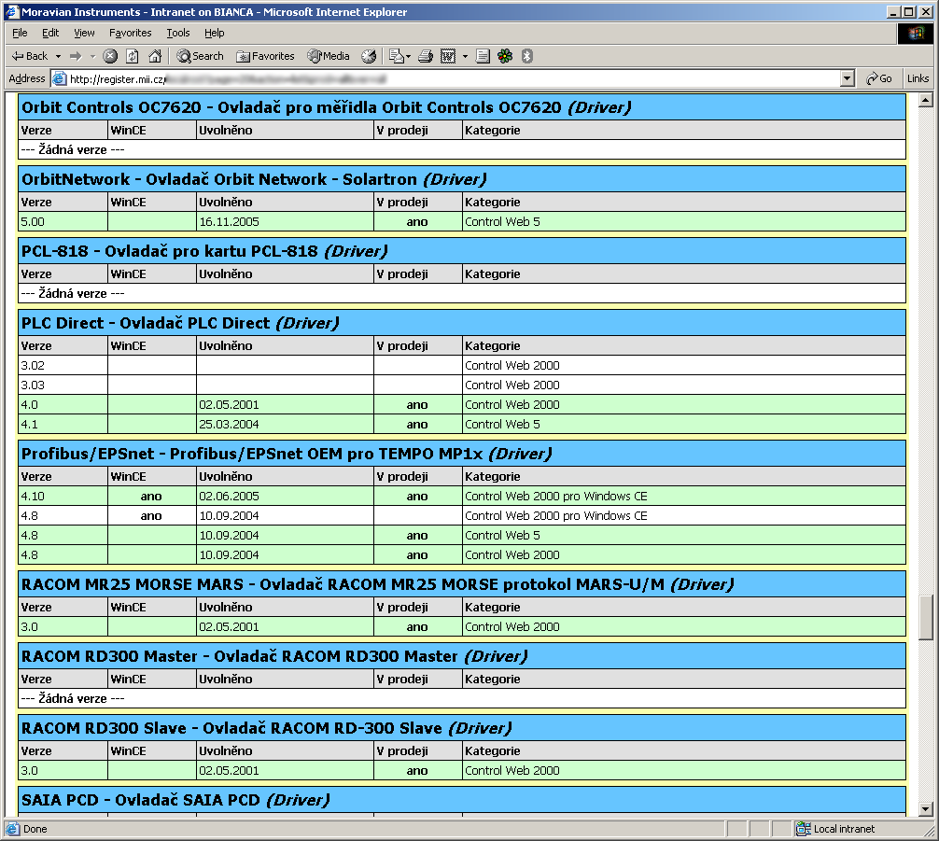Expand the Edit with Word dropdown arrow
The width and height of the screenshot is (939, 841).
pos(465,56)
